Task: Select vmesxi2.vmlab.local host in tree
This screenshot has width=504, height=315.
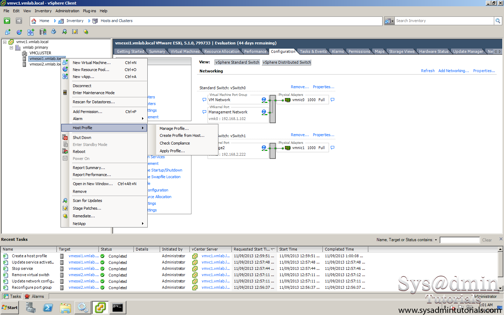Action: point(45,64)
